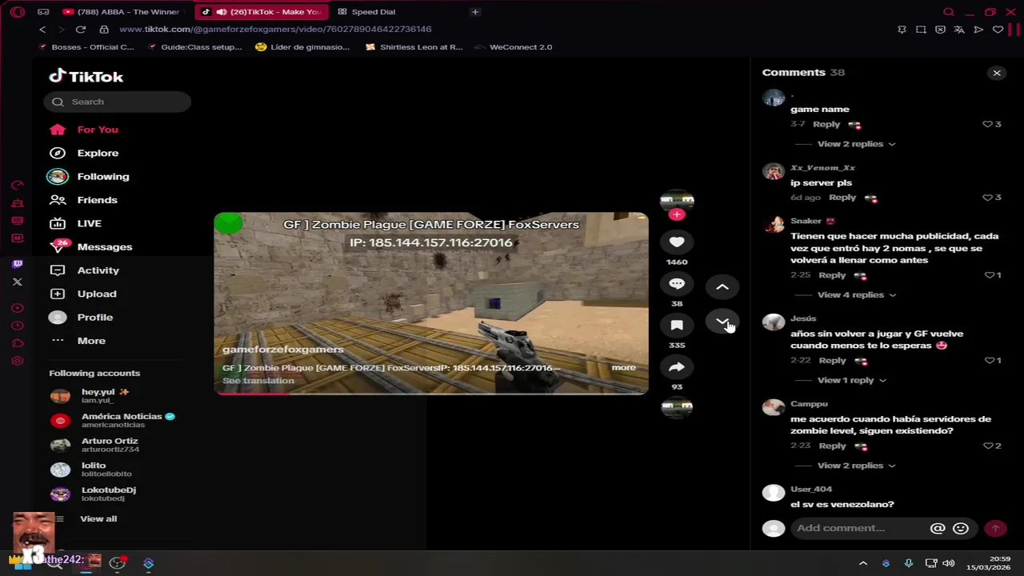Image resolution: width=1024 pixels, height=576 pixels.
Task: Expand 'View 1 reply' under Jesús's comment
Action: click(851, 380)
